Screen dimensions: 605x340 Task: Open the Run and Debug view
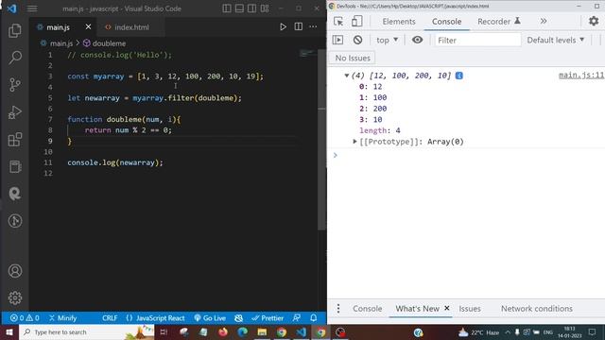click(x=15, y=112)
